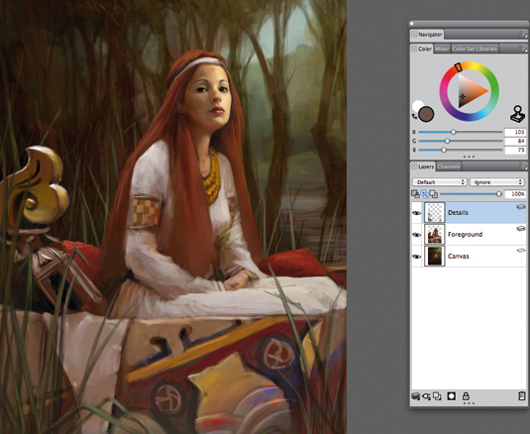This screenshot has width=530, height=434.
Task: Toggle the Pick Up Underlying Color icon
Action: [x=425, y=194]
